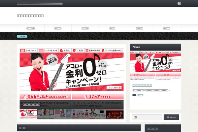Click the アコムの会員サービス tab in main banner

pos(113,50)
